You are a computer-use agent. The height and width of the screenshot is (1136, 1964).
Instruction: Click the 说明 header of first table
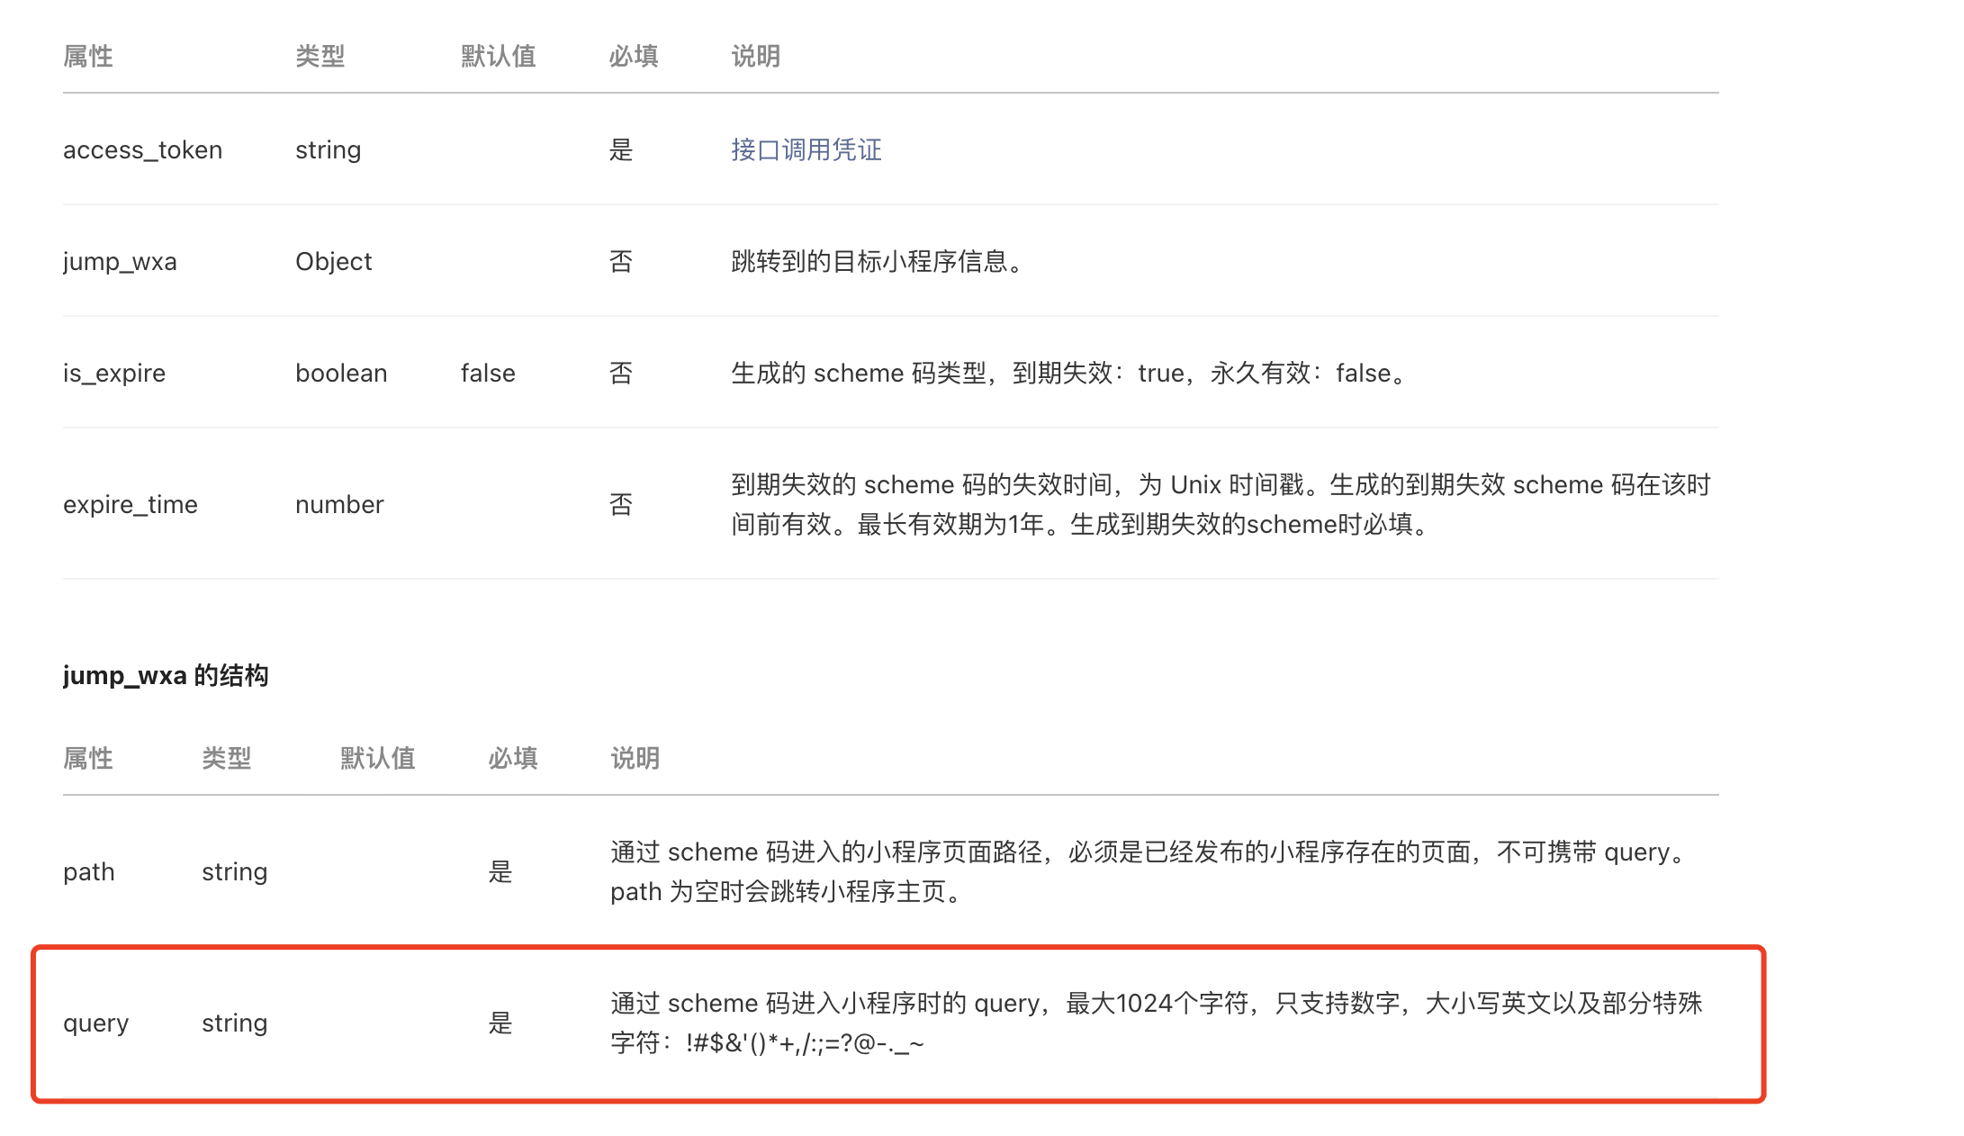click(756, 56)
